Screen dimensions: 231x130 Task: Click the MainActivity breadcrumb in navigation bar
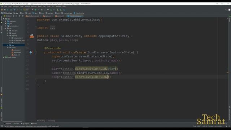pyautogui.click(x=79, y=13)
